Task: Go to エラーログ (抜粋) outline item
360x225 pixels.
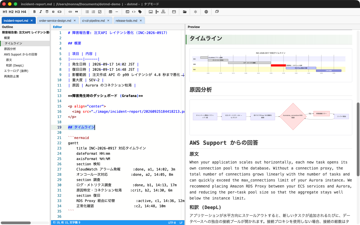Action: tap(16, 71)
